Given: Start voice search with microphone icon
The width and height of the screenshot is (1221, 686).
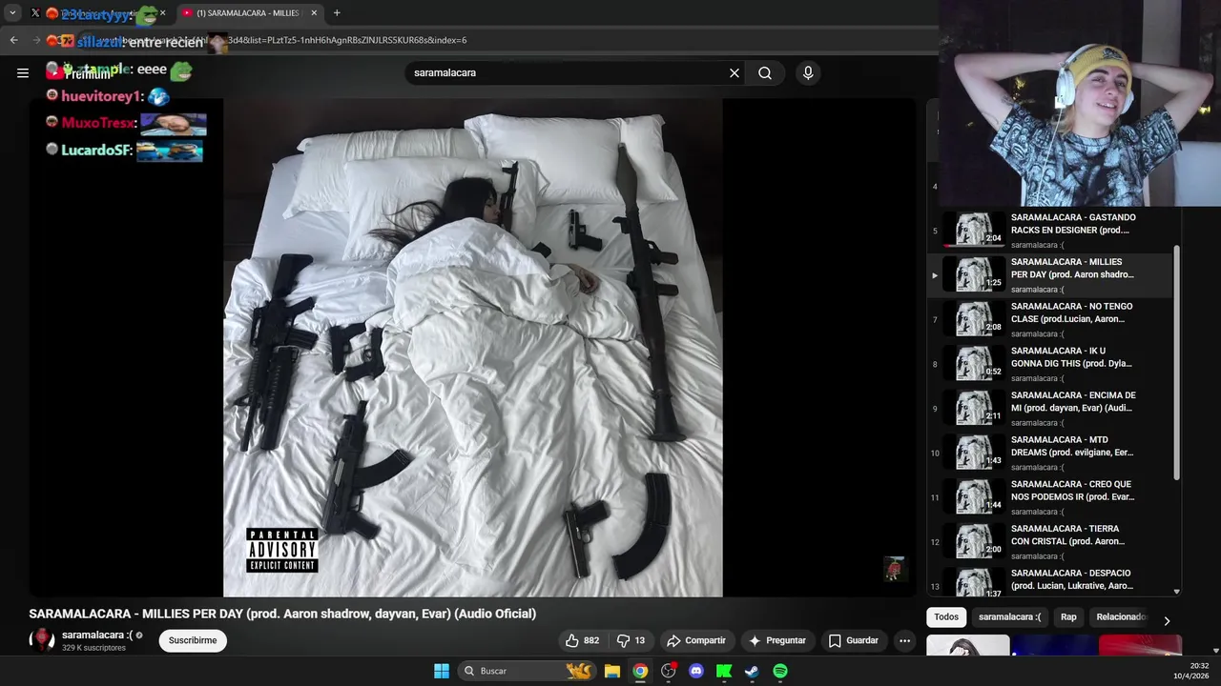Looking at the screenshot, I should 808,72.
